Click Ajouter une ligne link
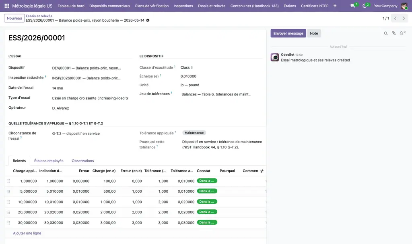Viewport: 412px width, 244px height. point(27,233)
